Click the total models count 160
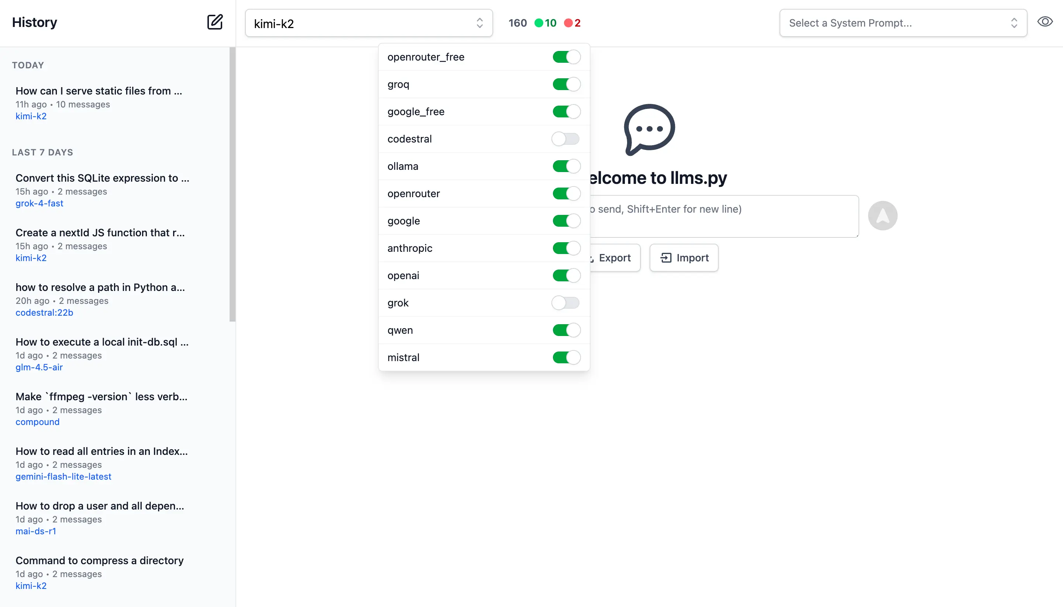The width and height of the screenshot is (1063, 607). point(517,23)
